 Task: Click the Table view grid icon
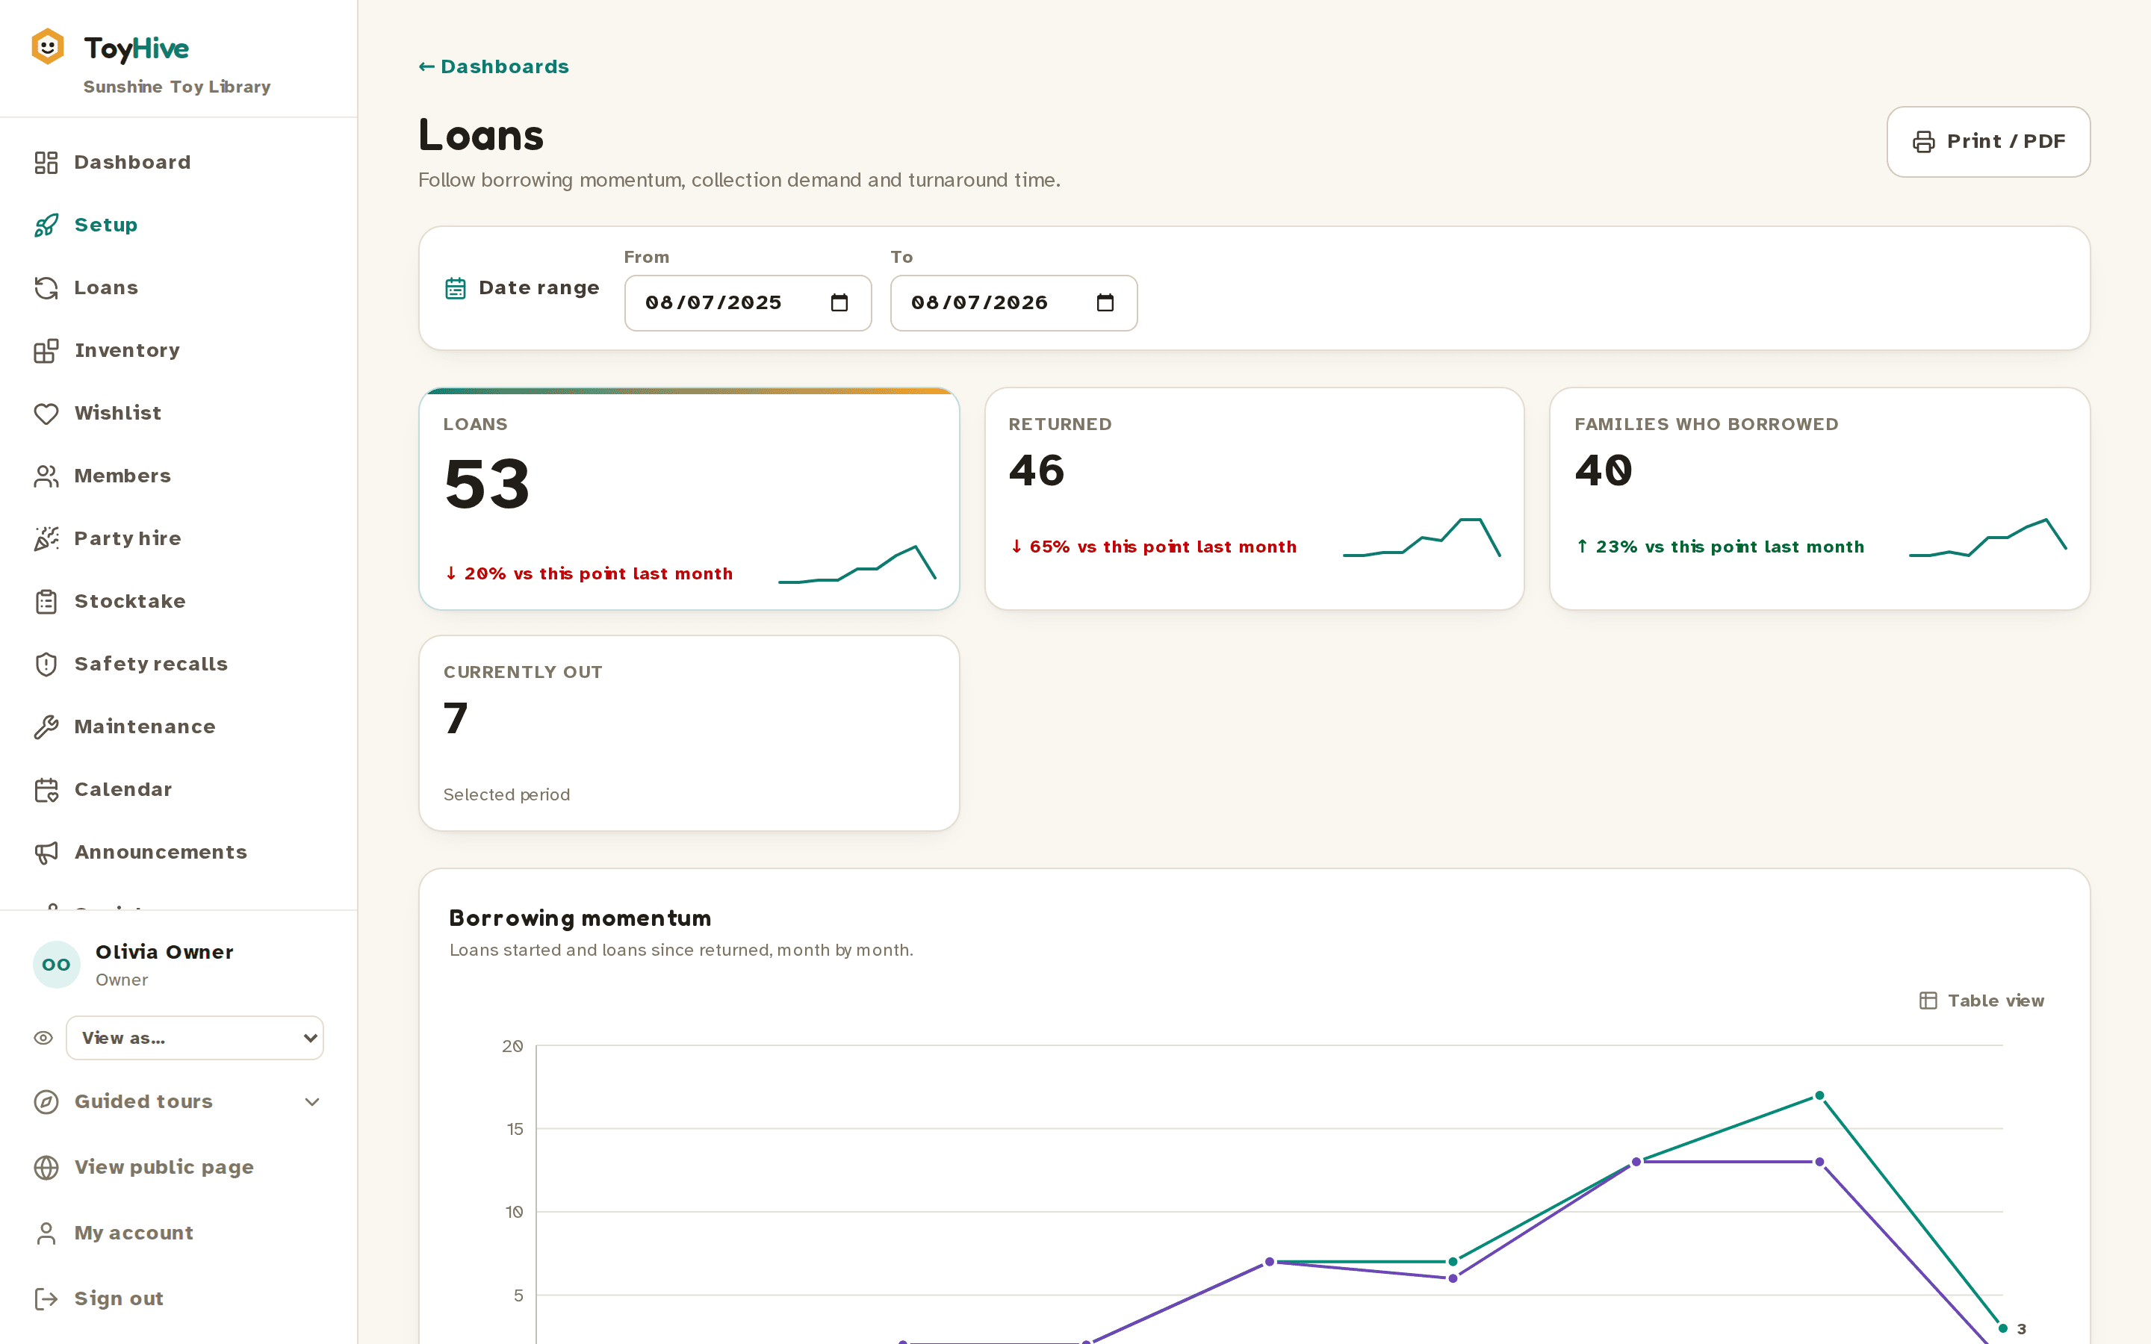[1928, 1001]
